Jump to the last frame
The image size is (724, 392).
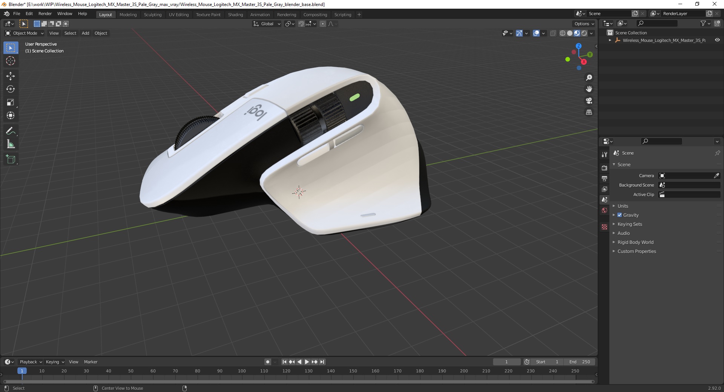322,362
